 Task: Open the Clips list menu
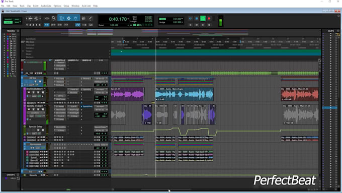[x=338, y=31]
